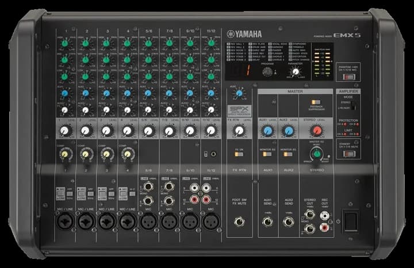This screenshot has height=268, width=414.
Task: Select the channel 9 white RCA input jack
Action: click(x=194, y=188)
